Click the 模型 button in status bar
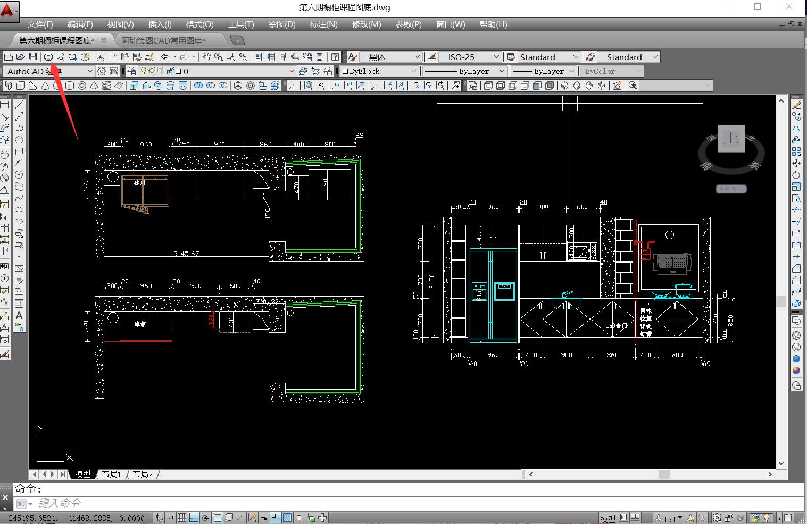The image size is (807, 524). 608,519
